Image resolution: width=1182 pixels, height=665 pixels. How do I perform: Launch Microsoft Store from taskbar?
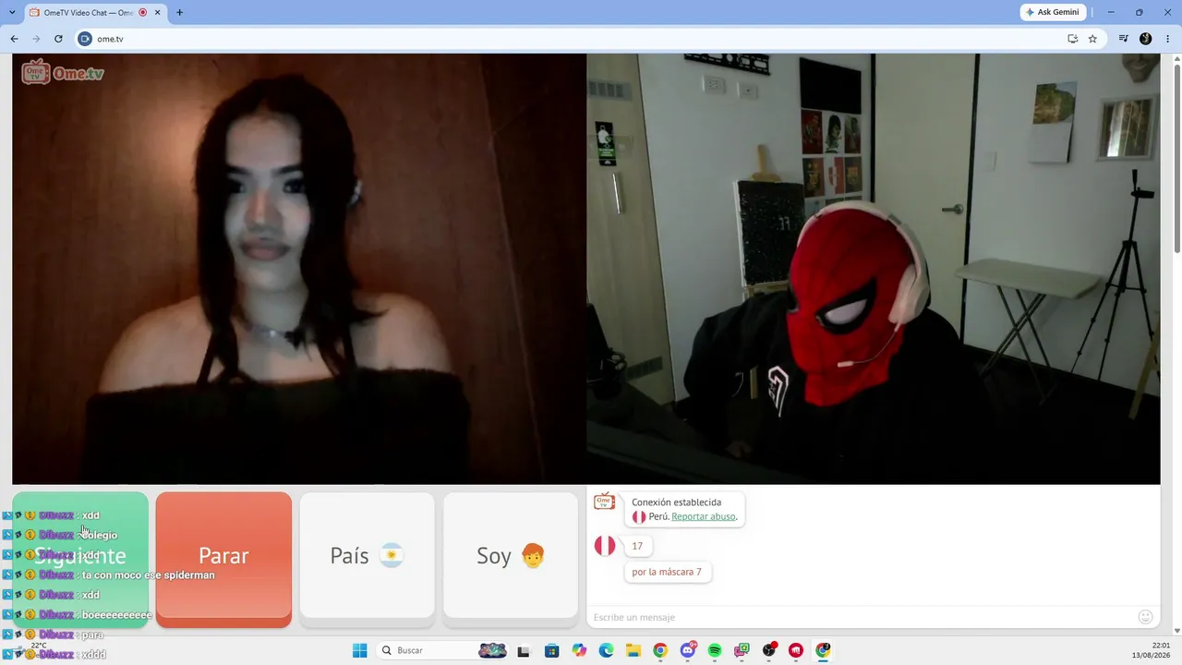pyautogui.click(x=551, y=650)
